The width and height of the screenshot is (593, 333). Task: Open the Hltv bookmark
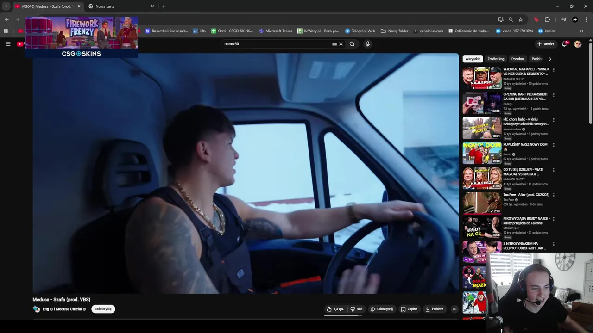click(x=200, y=31)
